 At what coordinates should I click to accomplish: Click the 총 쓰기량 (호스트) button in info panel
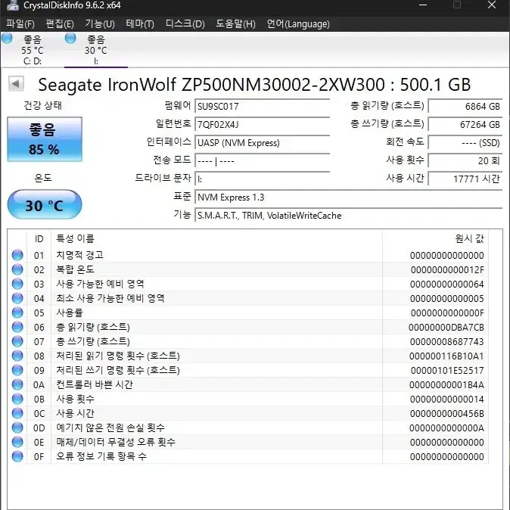click(x=387, y=124)
